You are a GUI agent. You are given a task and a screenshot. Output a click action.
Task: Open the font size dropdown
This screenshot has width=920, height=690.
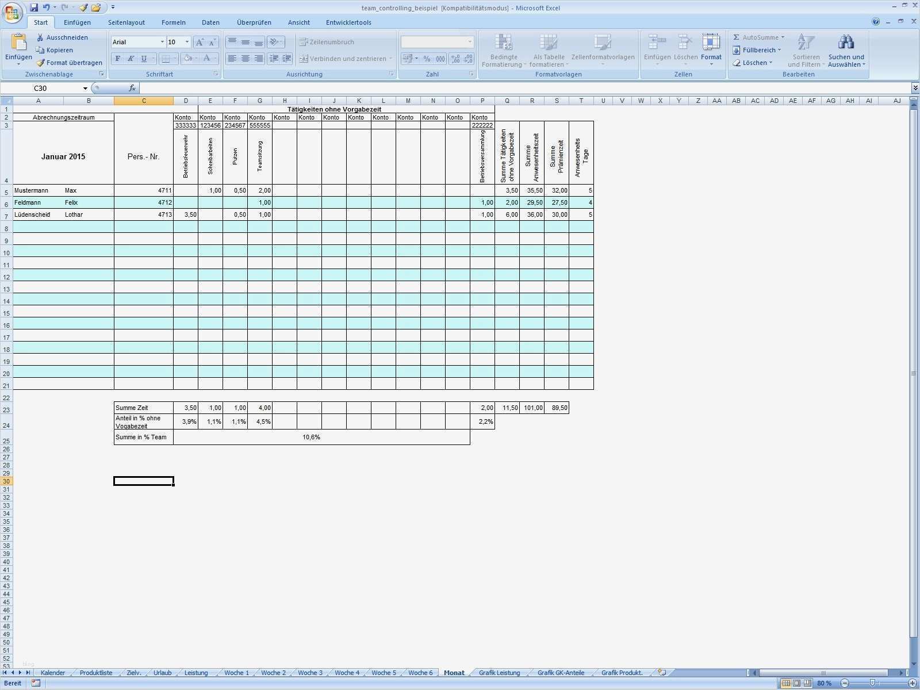tap(187, 41)
